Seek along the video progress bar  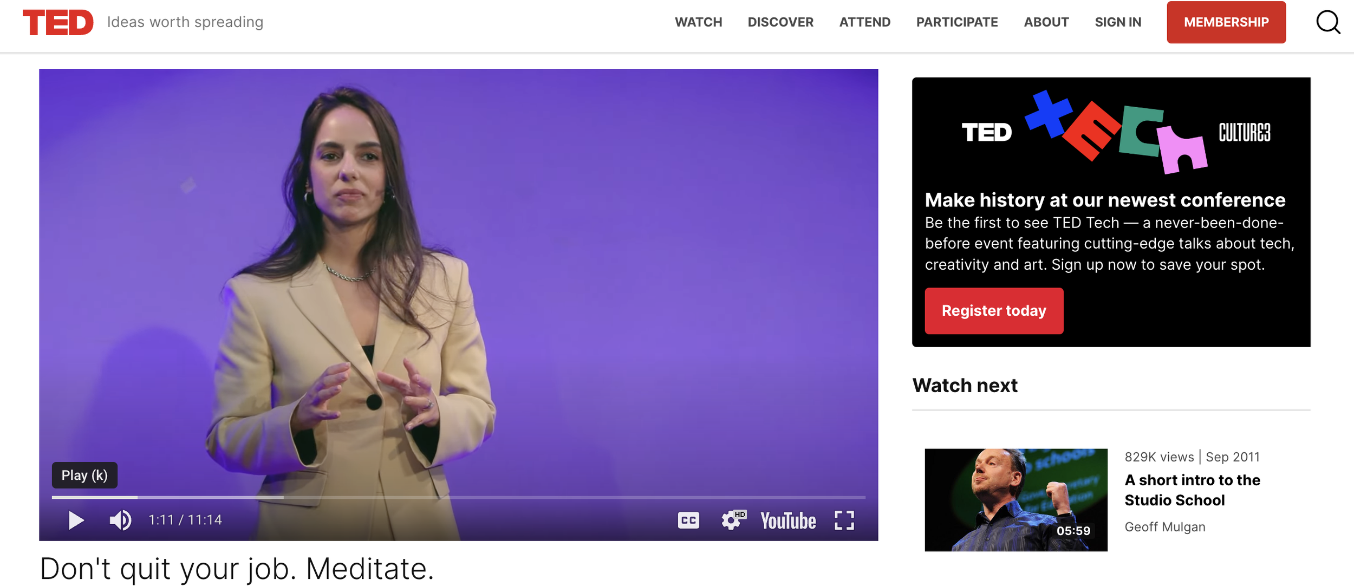(x=458, y=497)
